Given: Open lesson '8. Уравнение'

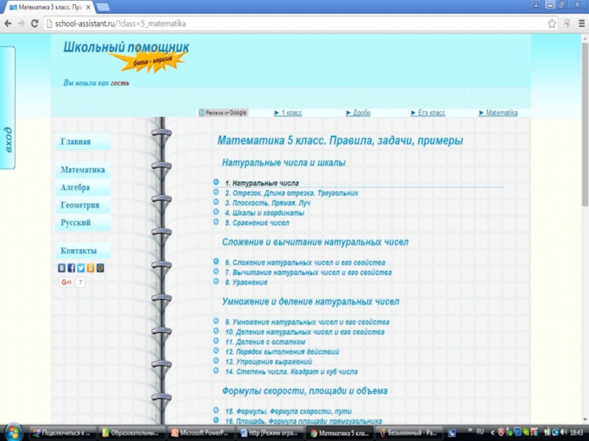Looking at the screenshot, I should (246, 282).
